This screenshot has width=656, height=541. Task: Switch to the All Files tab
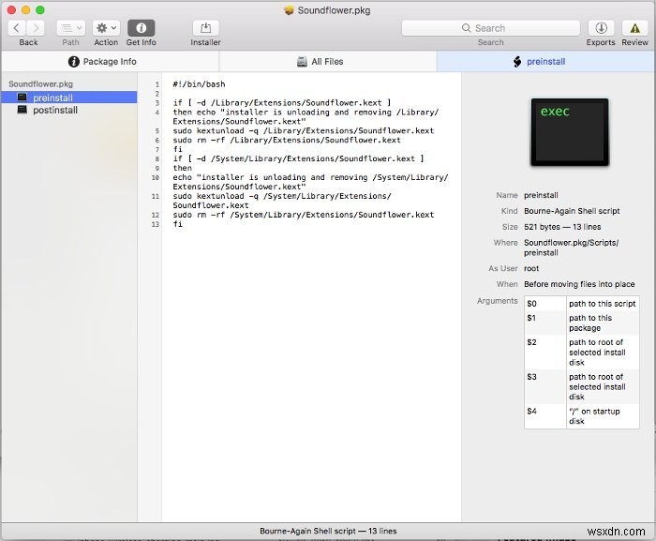coord(320,62)
